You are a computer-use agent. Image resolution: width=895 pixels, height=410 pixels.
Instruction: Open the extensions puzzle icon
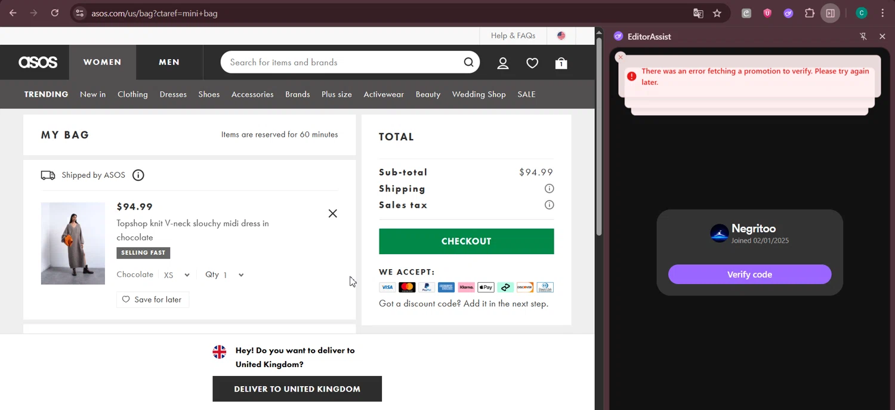pyautogui.click(x=809, y=13)
